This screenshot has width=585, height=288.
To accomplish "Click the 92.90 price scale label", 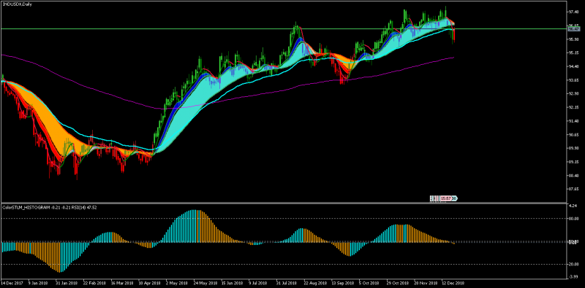I will 573,94.
